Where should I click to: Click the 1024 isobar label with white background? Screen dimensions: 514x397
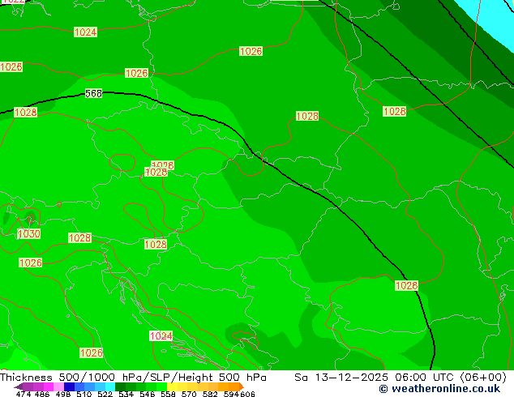(161, 335)
